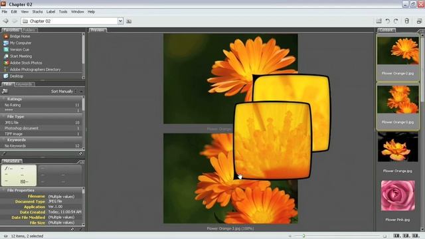This screenshot has height=239, width=425.
Task: Create a new folder with toolbar icon
Action: (379, 21)
